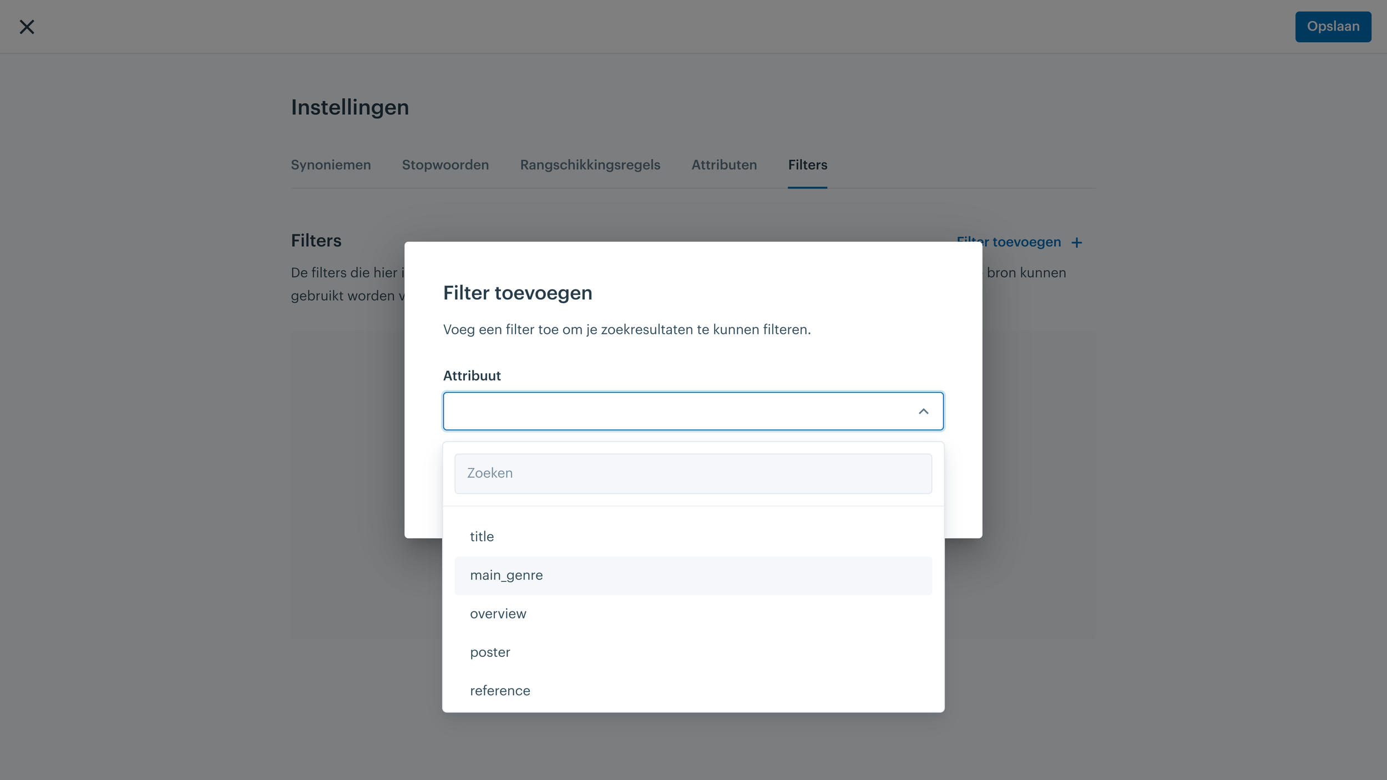This screenshot has height=780, width=1387.
Task: Close the settings screen with the X icon
Action: (x=27, y=27)
